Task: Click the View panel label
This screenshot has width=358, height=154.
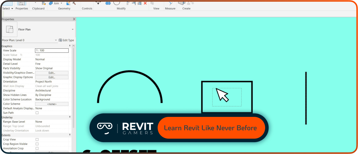Action: click(x=156, y=9)
